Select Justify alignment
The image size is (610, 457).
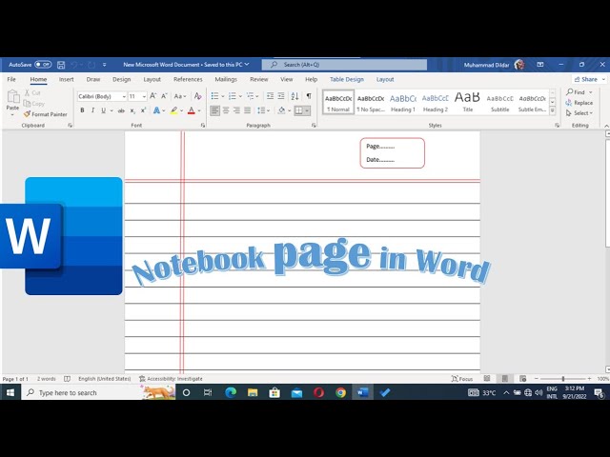pos(247,110)
